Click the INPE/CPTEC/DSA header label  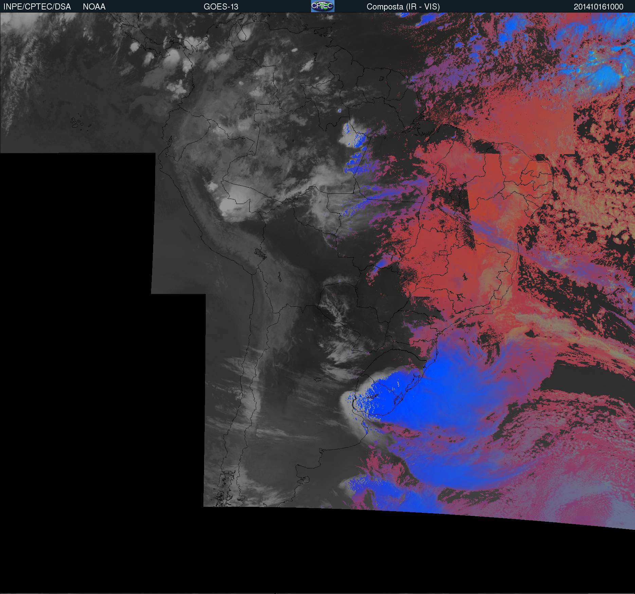[37, 7]
